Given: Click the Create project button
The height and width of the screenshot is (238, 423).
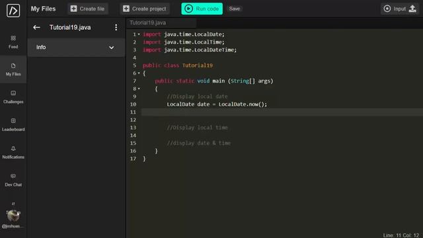Looking at the screenshot, I should tap(145, 9).
